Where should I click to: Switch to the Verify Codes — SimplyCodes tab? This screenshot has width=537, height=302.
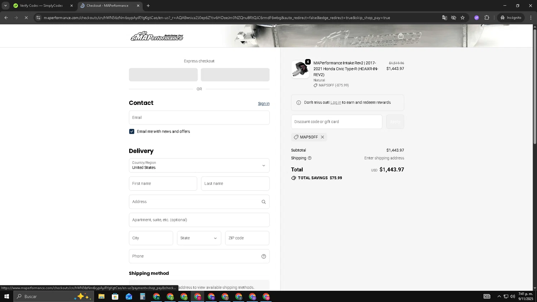click(x=41, y=5)
